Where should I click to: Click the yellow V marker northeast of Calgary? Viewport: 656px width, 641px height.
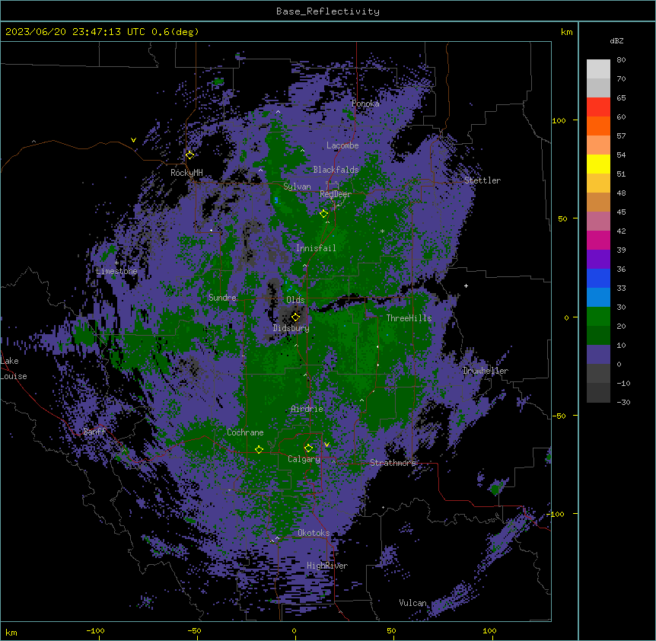tap(326, 445)
